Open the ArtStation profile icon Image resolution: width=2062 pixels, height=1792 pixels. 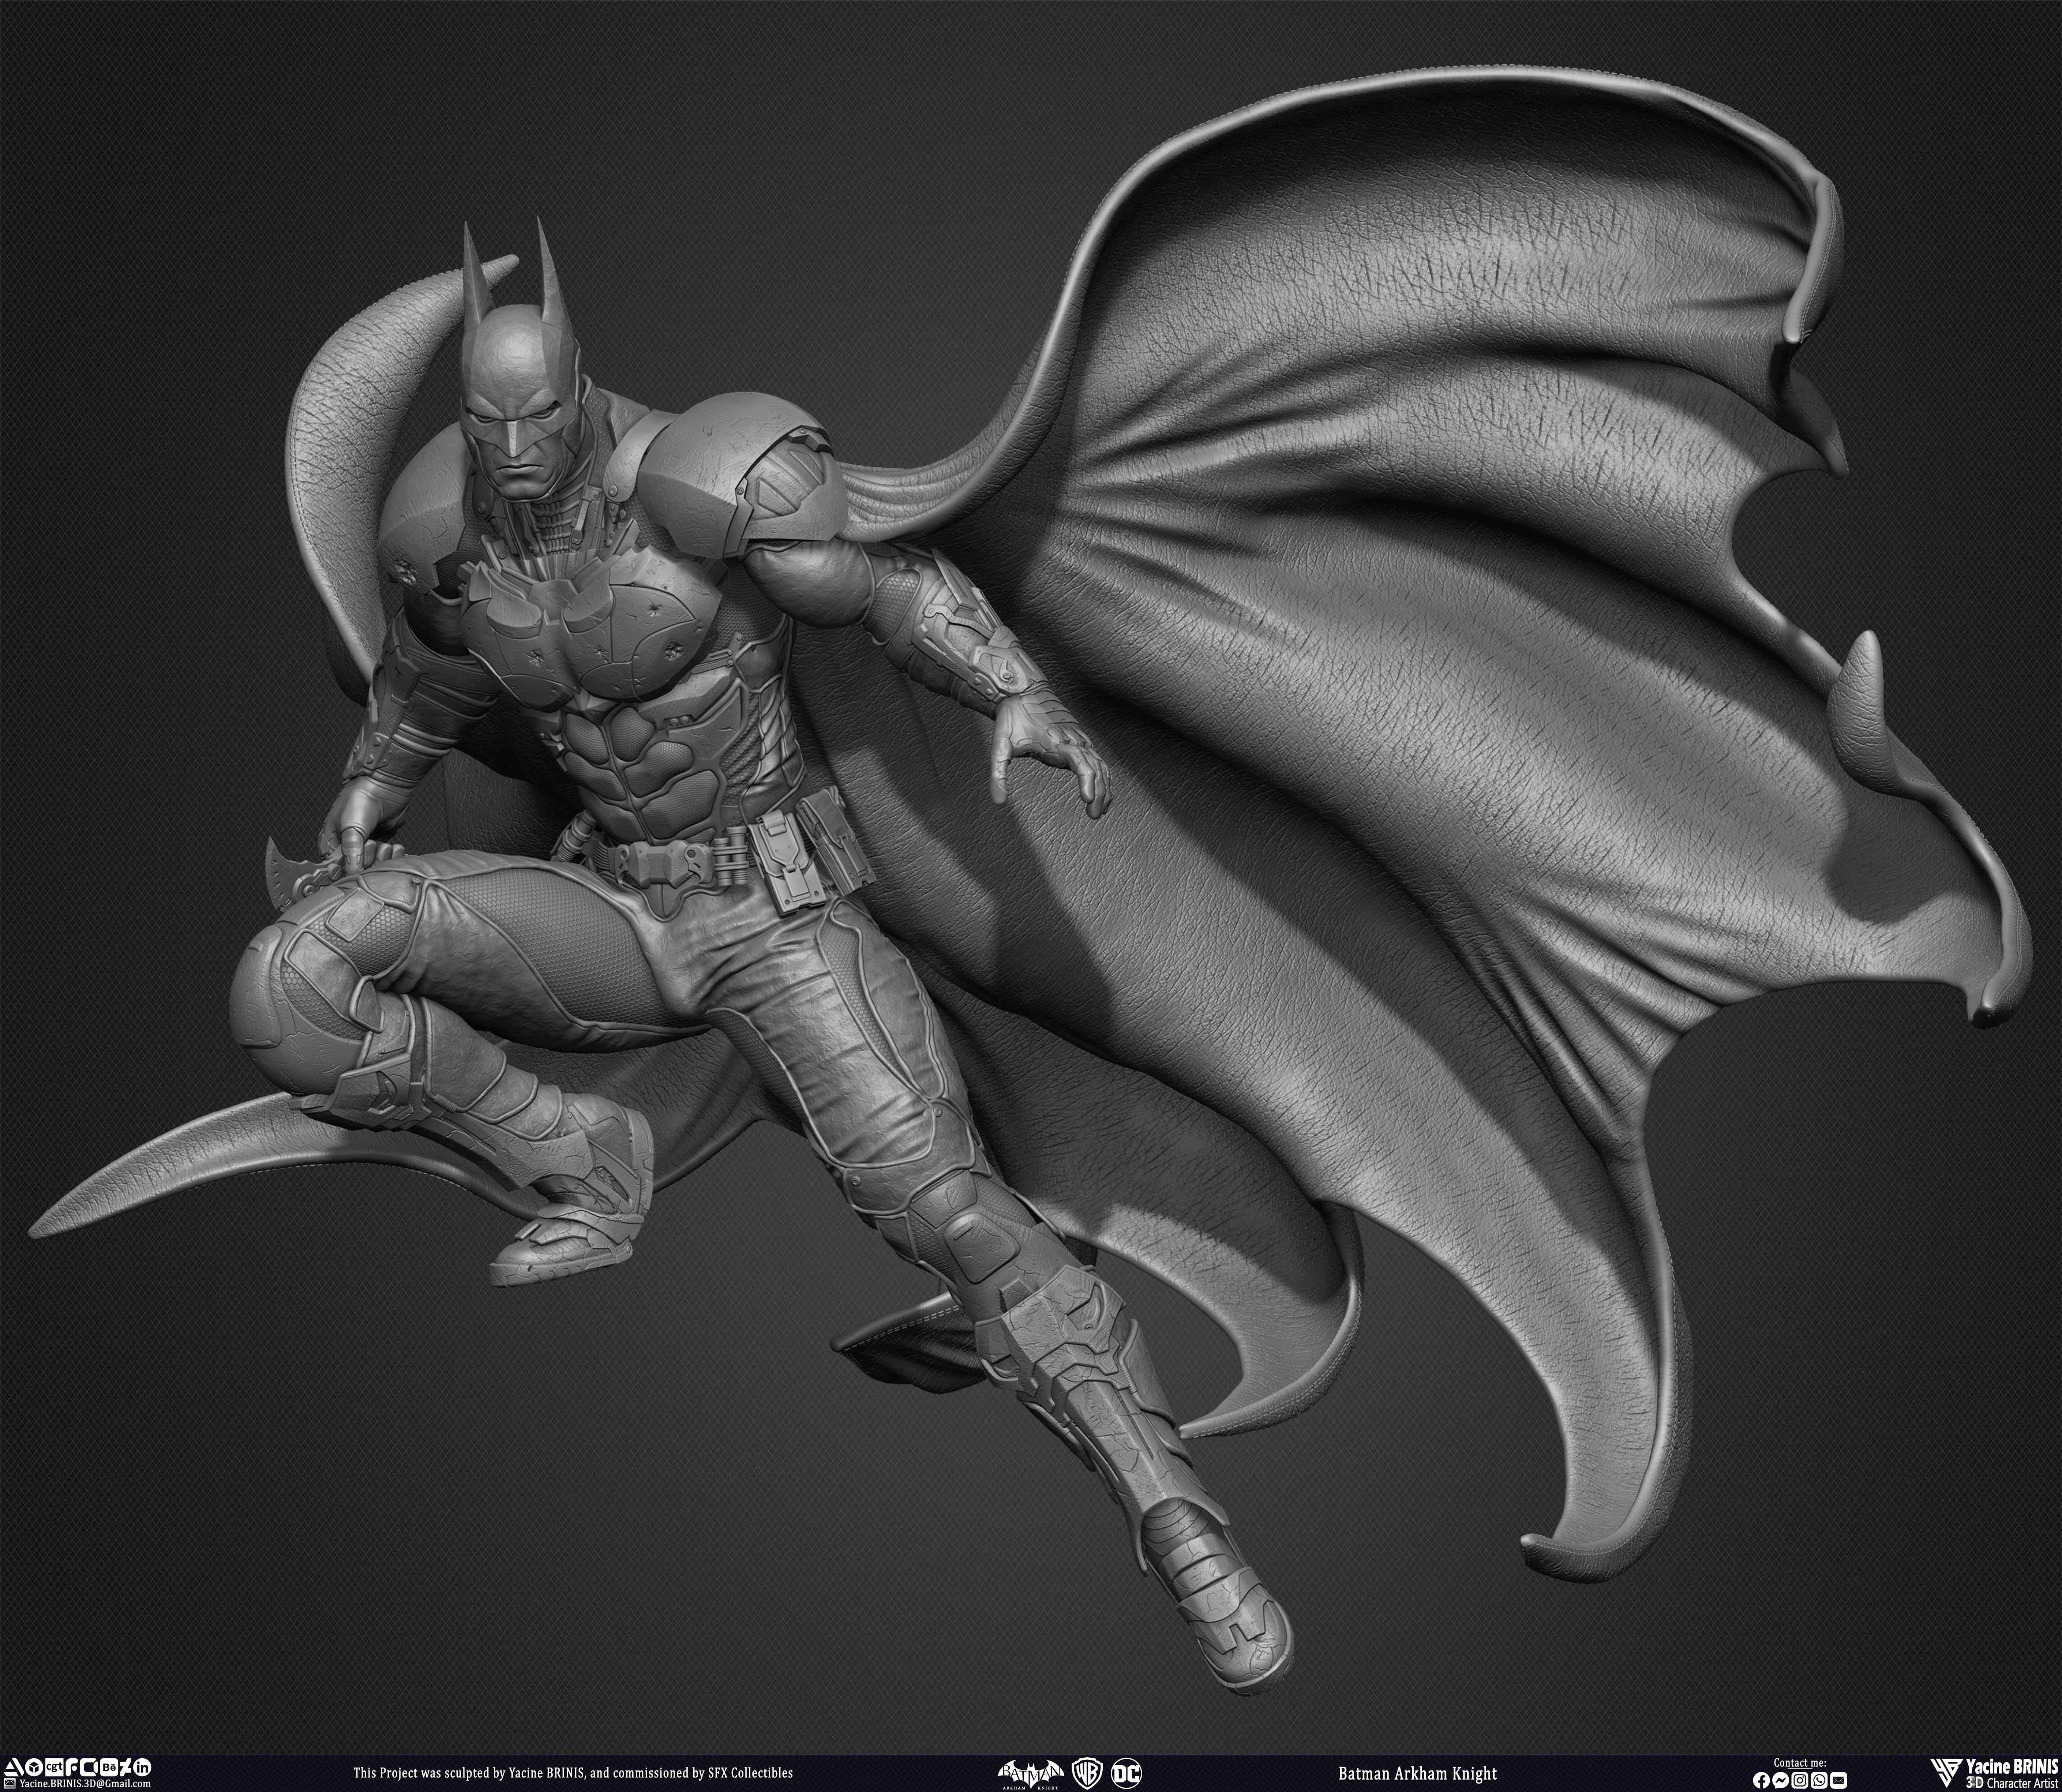(13, 1767)
